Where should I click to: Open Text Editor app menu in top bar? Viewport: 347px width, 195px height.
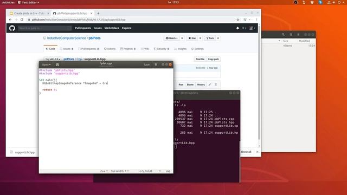pyautogui.click(x=29, y=2)
